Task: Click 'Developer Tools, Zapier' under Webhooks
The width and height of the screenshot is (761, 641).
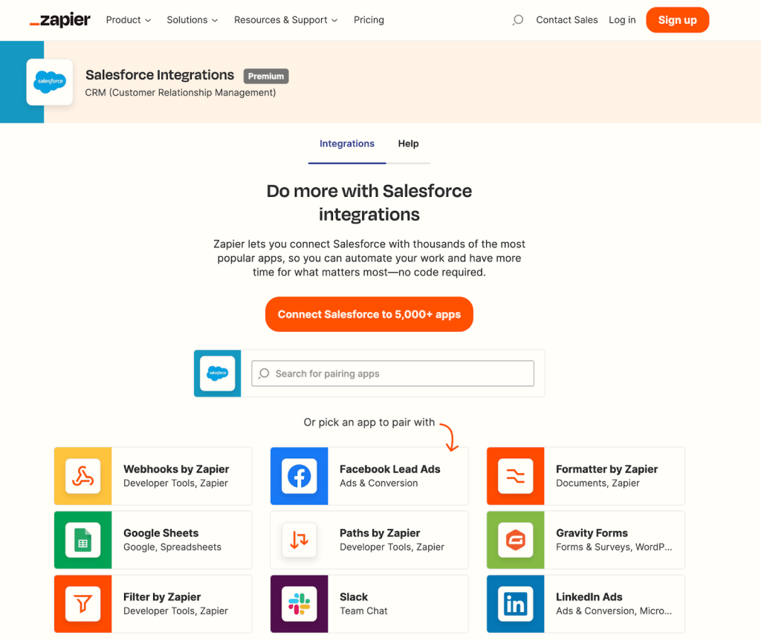Action: tap(175, 484)
